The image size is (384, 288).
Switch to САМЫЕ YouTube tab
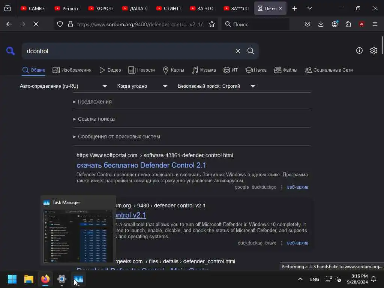[x=33, y=9]
